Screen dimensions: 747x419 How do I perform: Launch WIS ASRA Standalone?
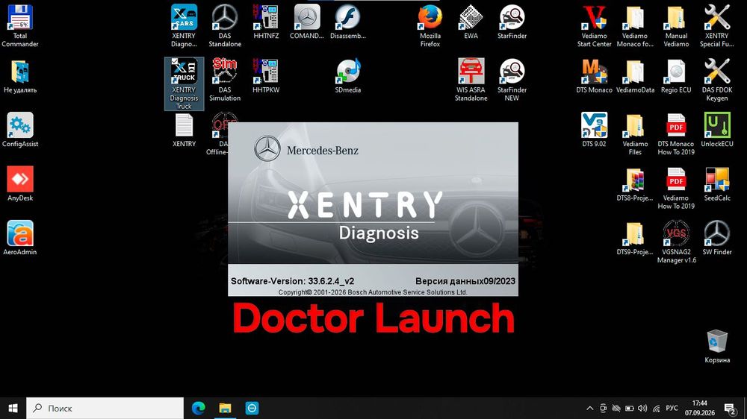pos(471,80)
